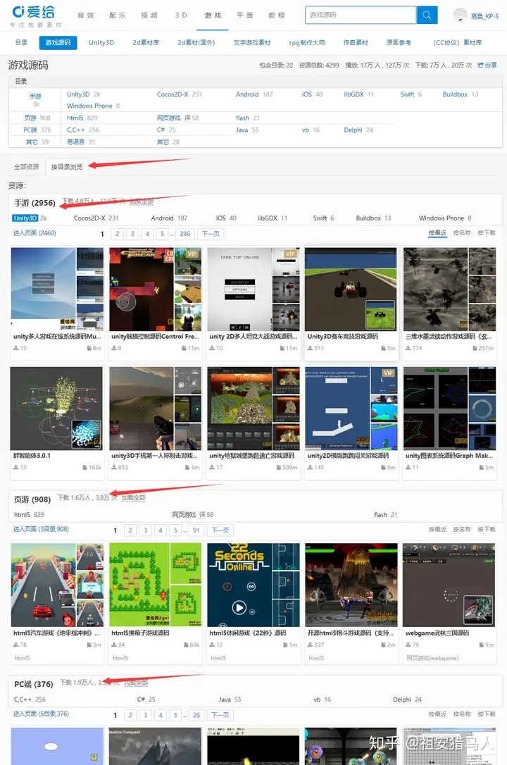
Task: Switch to the 全部资源 tab
Action: pos(26,167)
